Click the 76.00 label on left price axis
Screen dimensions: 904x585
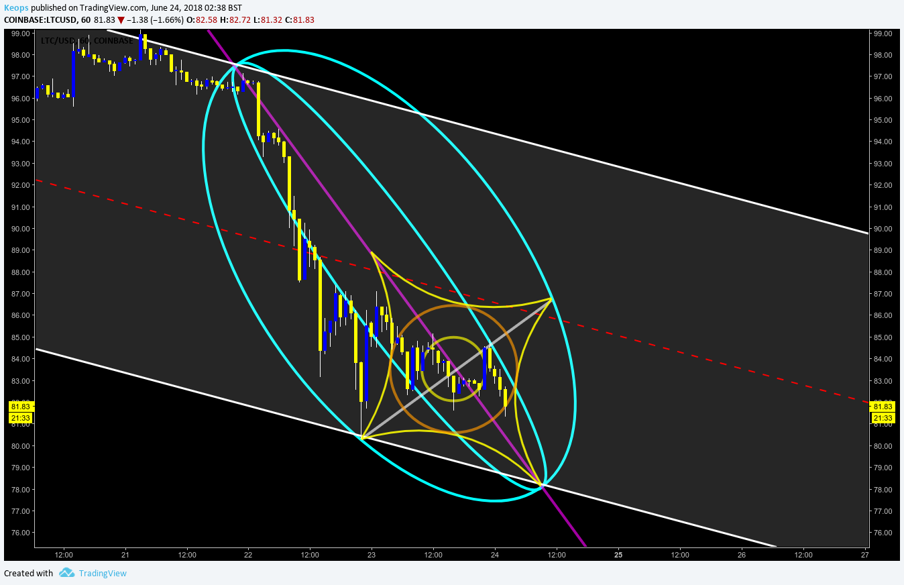(20, 533)
